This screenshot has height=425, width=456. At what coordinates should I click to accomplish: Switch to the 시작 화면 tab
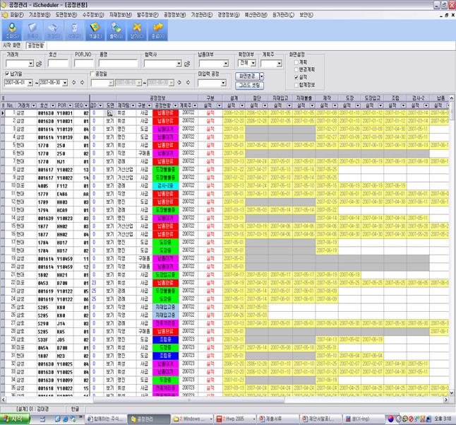[11, 45]
